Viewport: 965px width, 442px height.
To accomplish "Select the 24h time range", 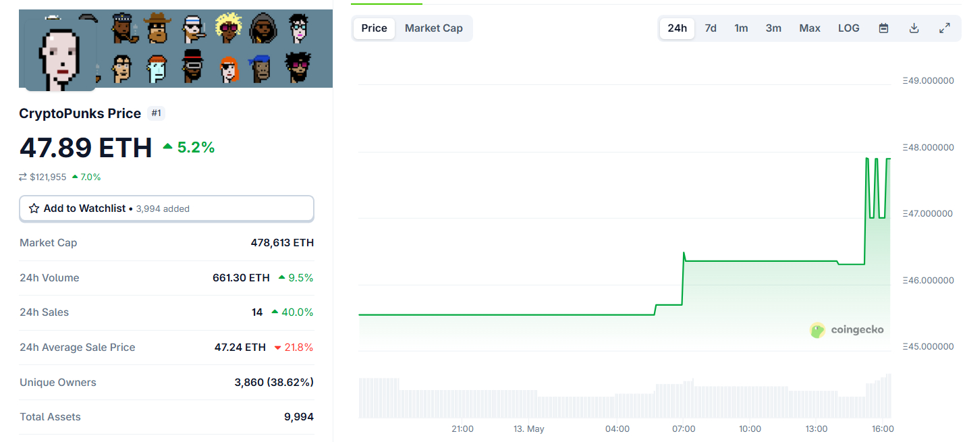I will click(x=677, y=28).
